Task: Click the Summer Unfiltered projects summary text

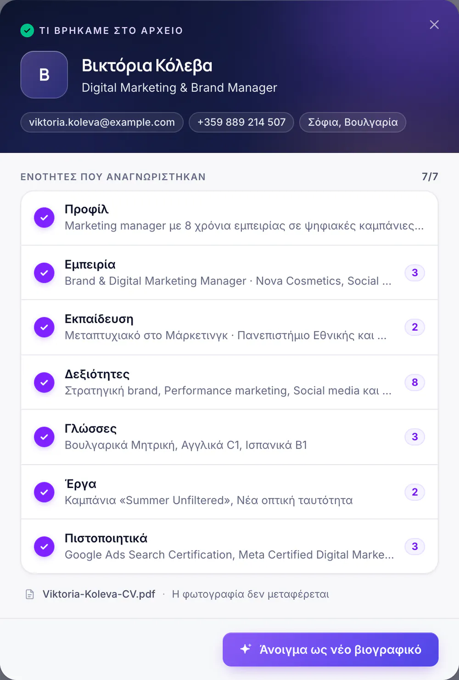Action: (x=209, y=500)
